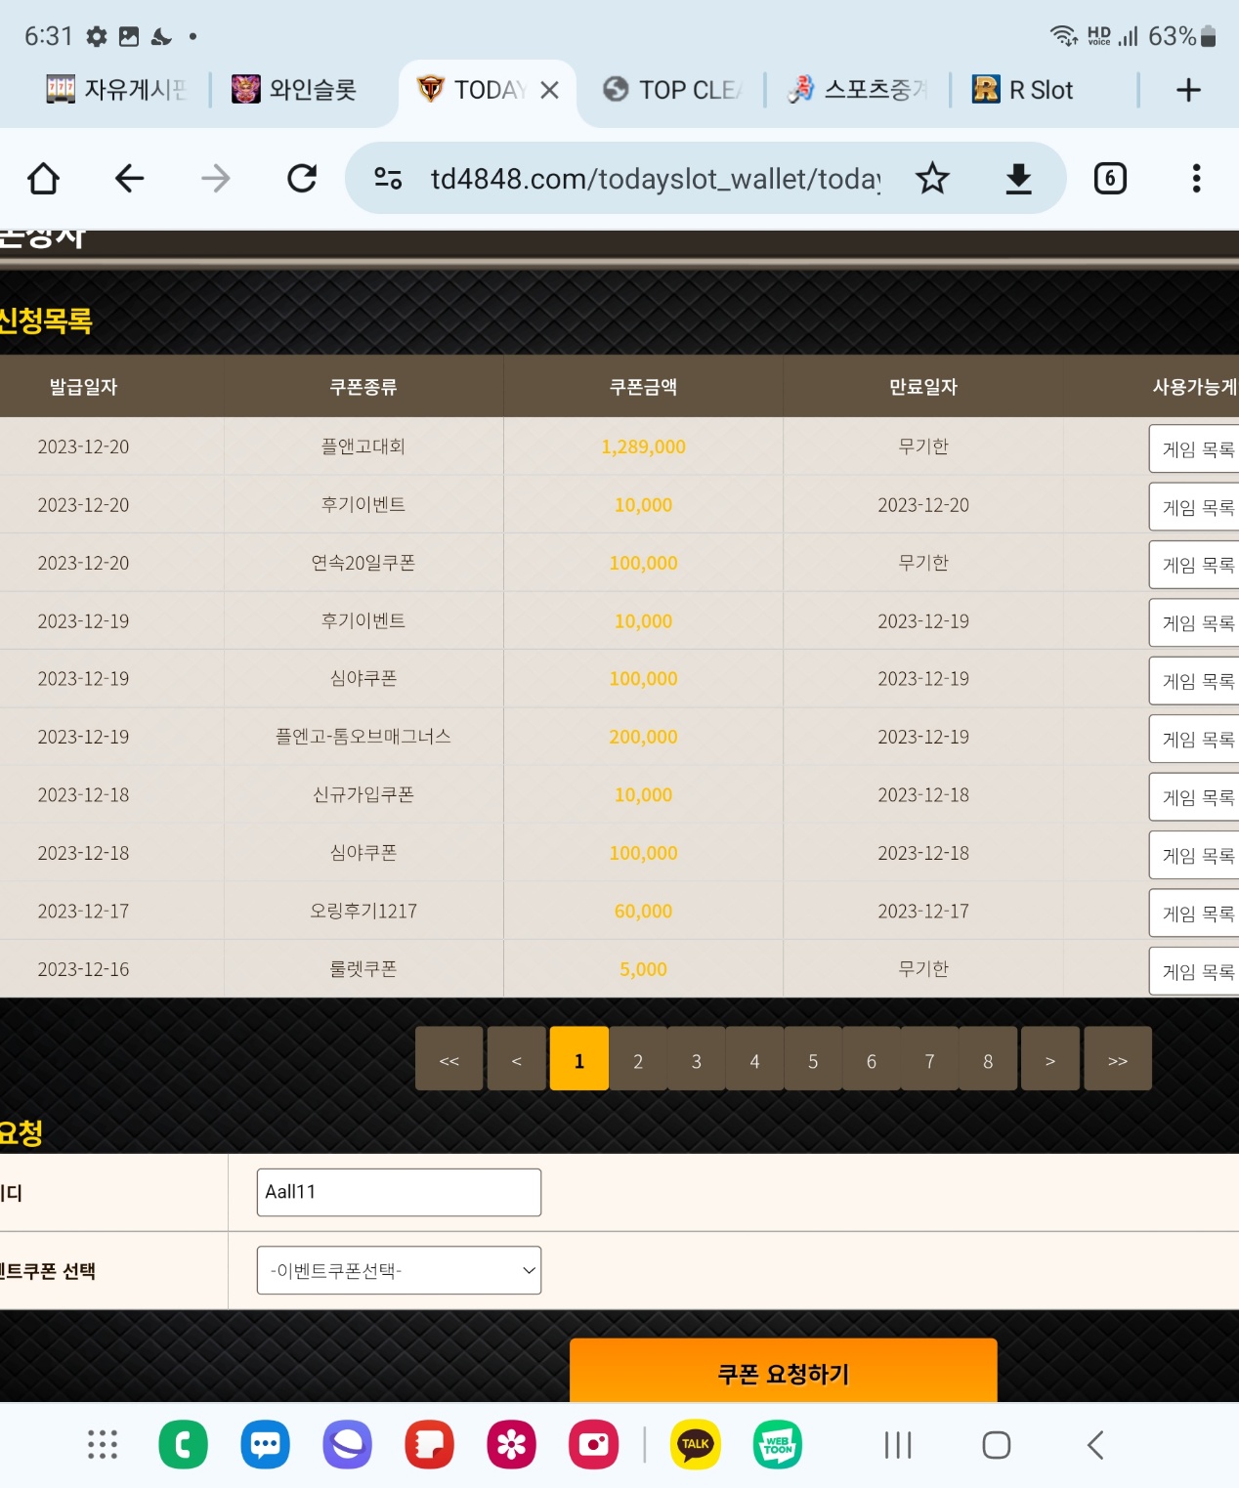Switch to 자유게시판 tab
This screenshot has width=1239, height=1488.
[115, 90]
